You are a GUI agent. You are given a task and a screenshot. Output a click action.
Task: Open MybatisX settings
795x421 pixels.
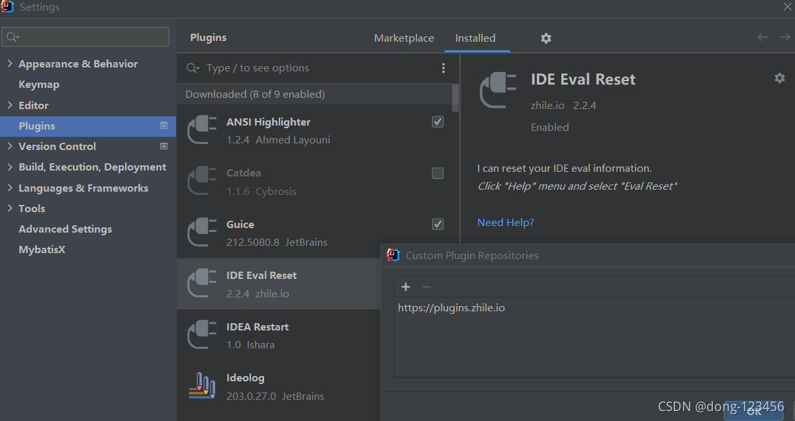point(42,250)
